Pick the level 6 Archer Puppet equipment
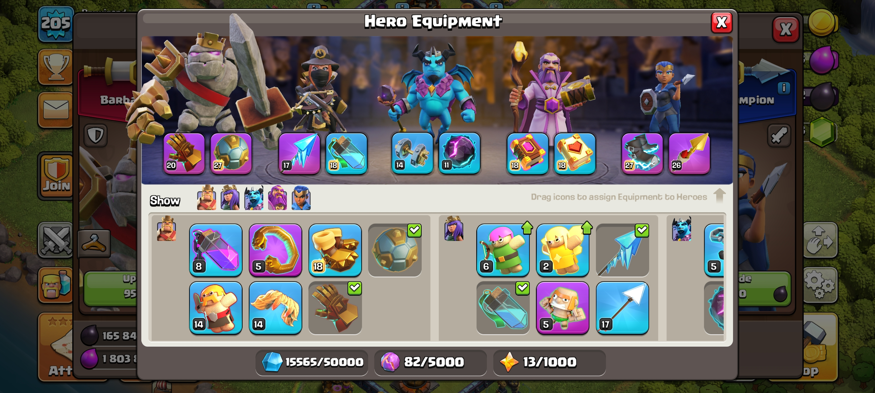Image resolution: width=875 pixels, height=393 pixels. (x=503, y=250)
